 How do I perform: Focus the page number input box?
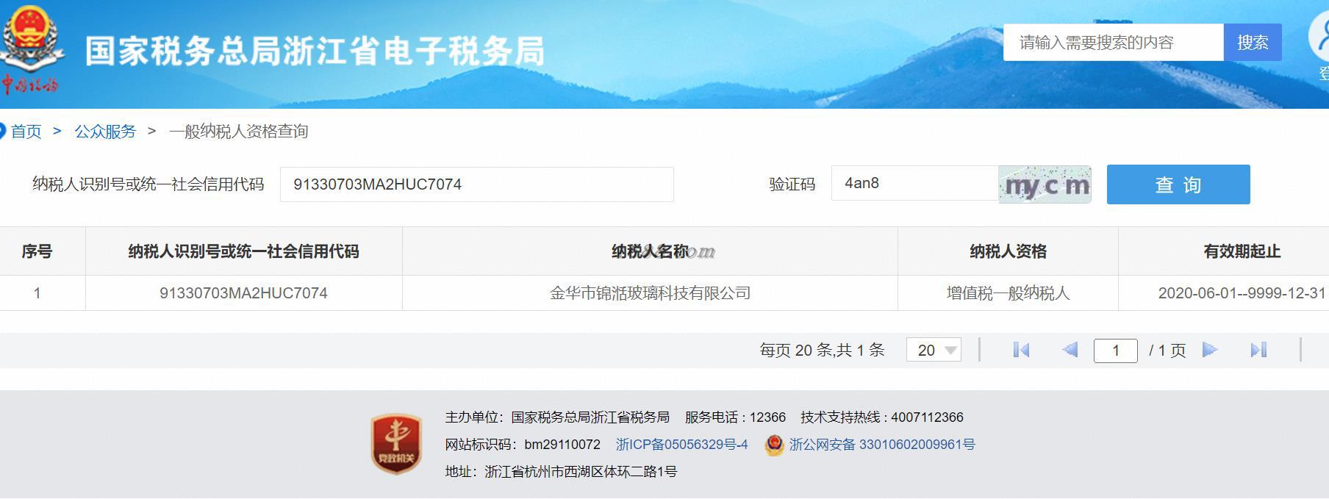click(x=1115, y=351)
